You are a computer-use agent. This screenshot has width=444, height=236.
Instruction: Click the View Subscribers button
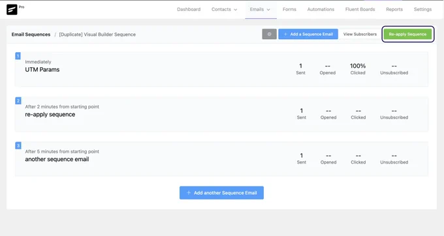[x=360, y=34]
